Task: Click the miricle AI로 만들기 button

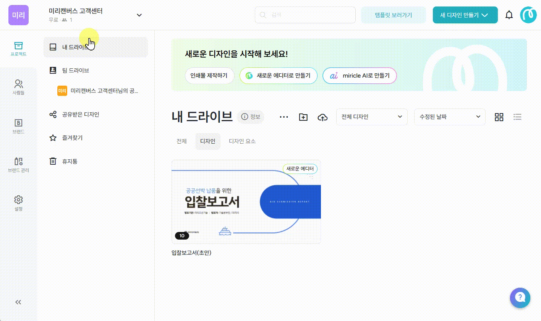Action: [x=360, y=76]
